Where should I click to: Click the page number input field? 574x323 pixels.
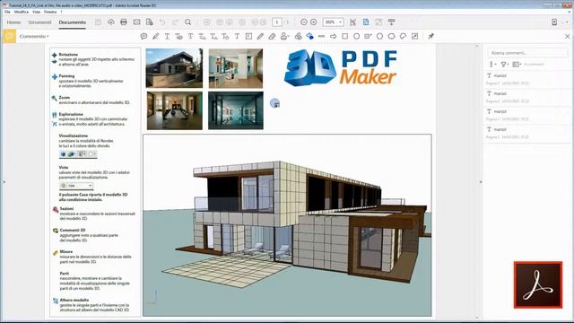[x=277, y=22]
